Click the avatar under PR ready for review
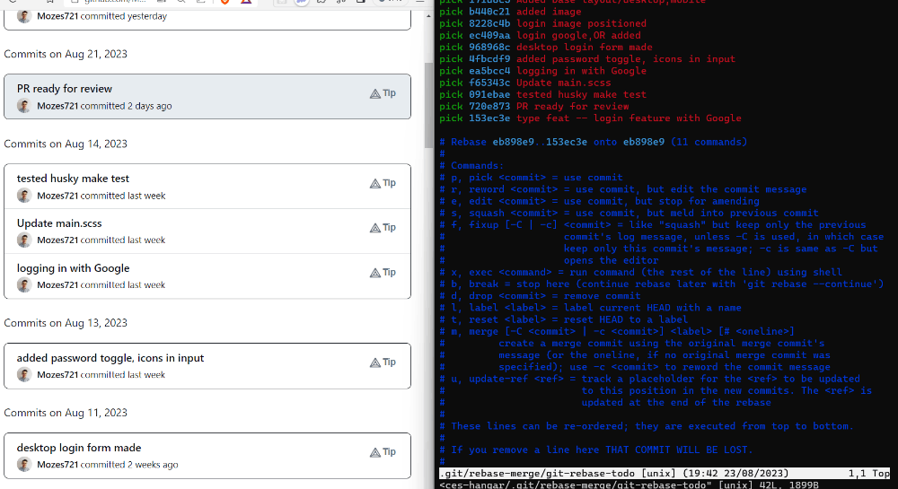898x489 pixels. tap(24, 106)
